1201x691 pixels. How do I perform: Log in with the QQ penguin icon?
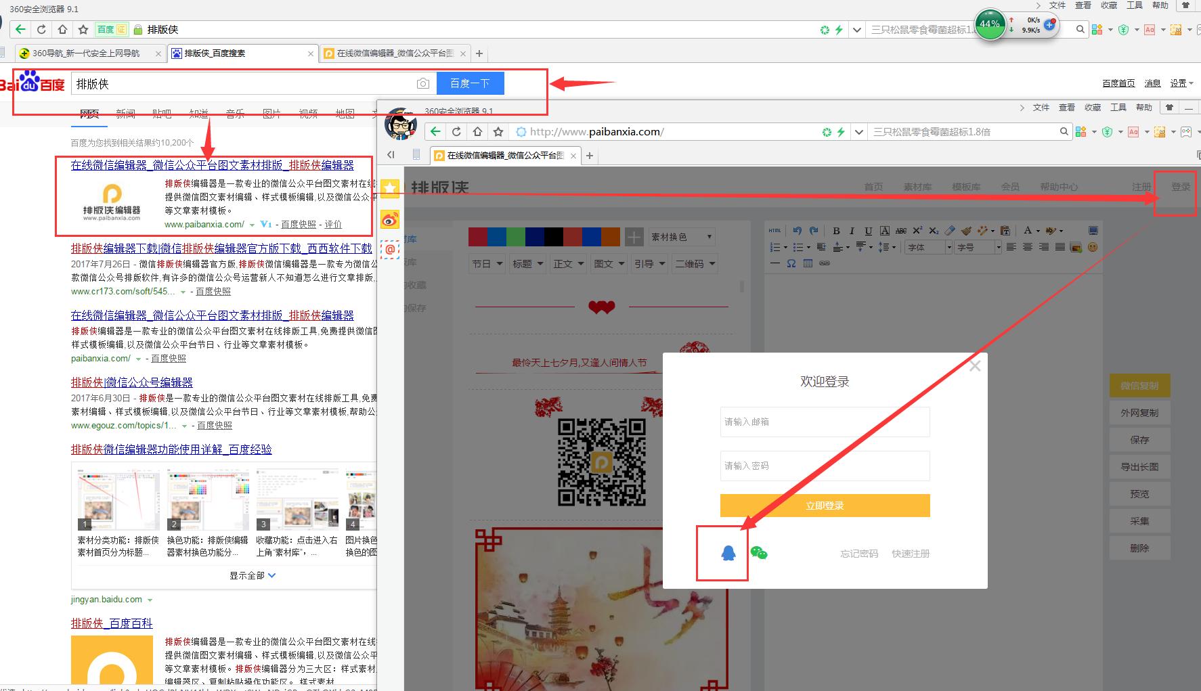(722, 554)
